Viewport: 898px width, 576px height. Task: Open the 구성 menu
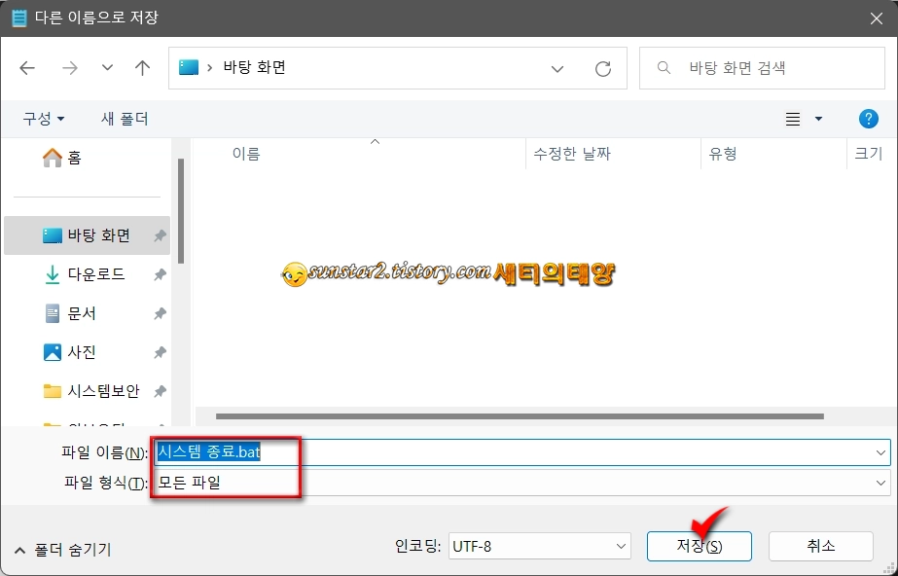pos(40,118)
